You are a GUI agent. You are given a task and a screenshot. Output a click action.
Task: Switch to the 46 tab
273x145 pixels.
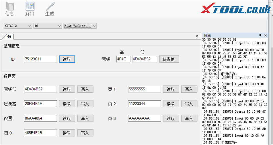click(9, 37)
